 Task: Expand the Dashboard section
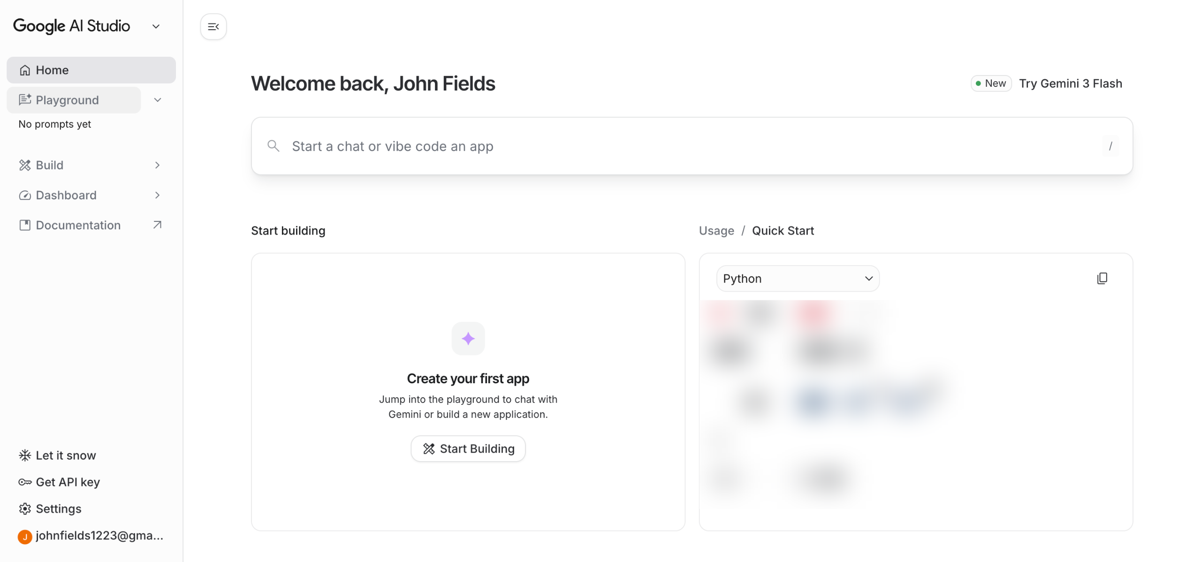click(157, 195)
